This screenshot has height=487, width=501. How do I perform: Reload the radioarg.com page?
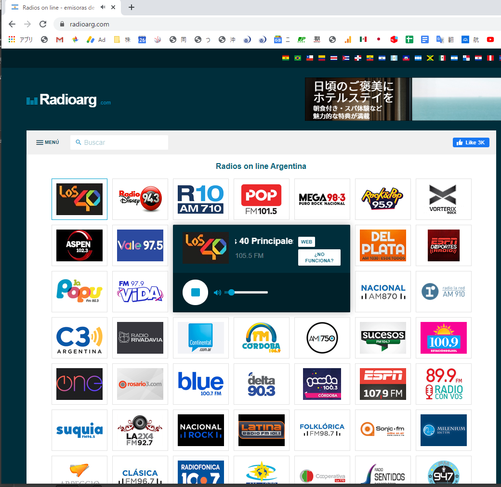[x=43, y=24]
